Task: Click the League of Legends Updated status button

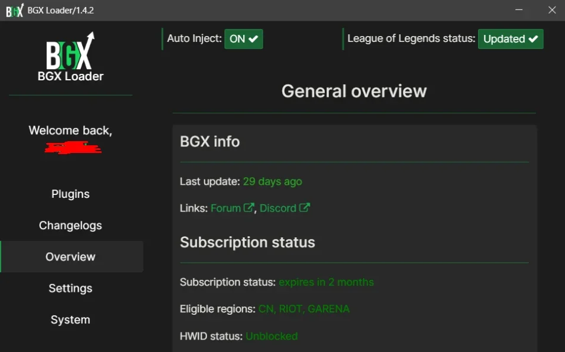Action: [511, 39]
